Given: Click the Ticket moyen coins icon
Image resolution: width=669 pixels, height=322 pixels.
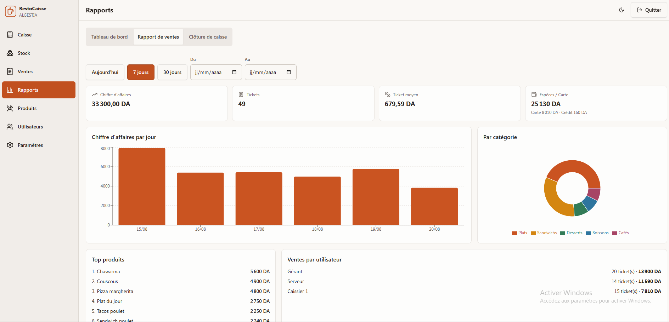Looking at the screenshot, I should click(388, 94).
